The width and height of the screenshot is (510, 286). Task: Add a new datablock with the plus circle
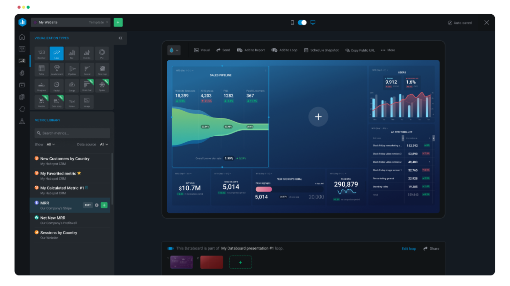pyautogui.click(x=318, y=117)
